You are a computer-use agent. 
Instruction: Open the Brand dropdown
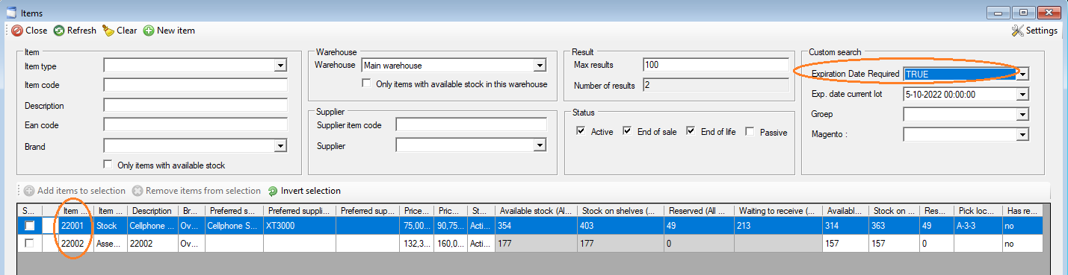coord(280,146)
